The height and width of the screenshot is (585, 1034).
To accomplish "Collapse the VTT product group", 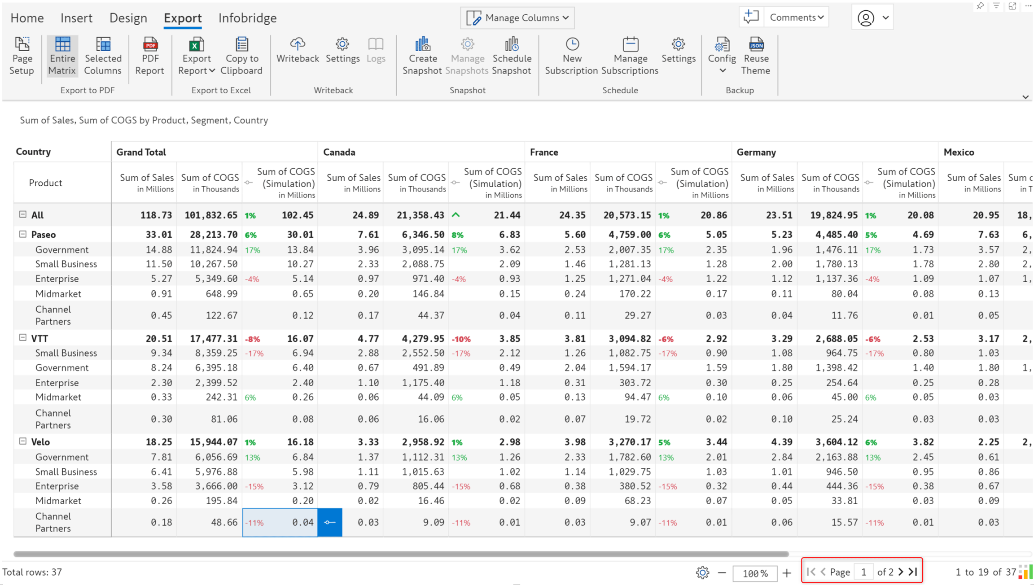I will (x=23, y=338).
